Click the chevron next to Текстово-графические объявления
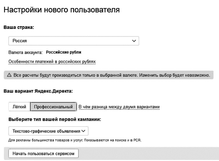The width and height of the screenshot is (219, 161). pyautogui.click(x=84, y=131)
